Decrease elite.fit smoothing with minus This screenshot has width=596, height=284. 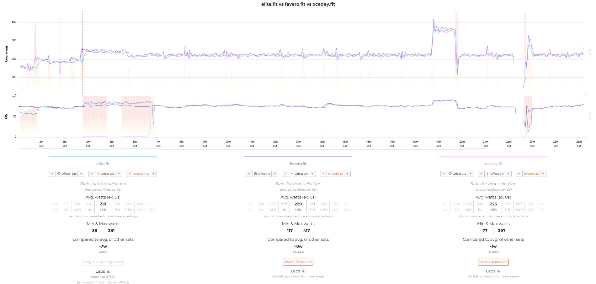[130, 174]
